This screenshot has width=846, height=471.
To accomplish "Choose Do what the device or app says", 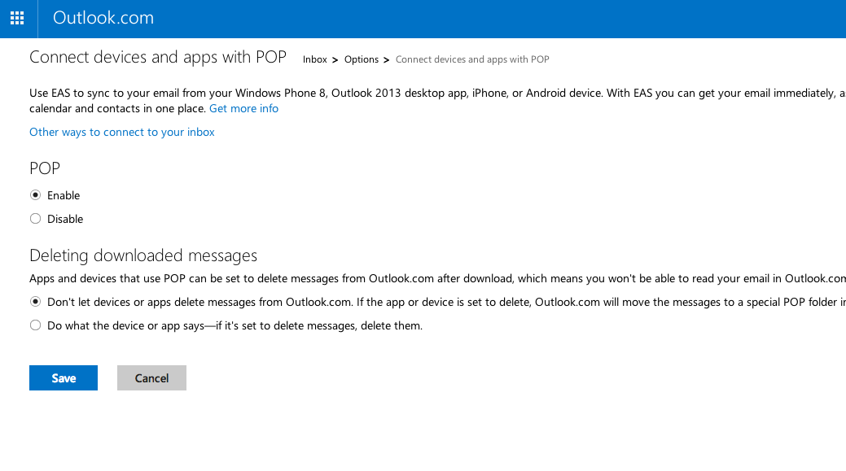I will [36, 325].
